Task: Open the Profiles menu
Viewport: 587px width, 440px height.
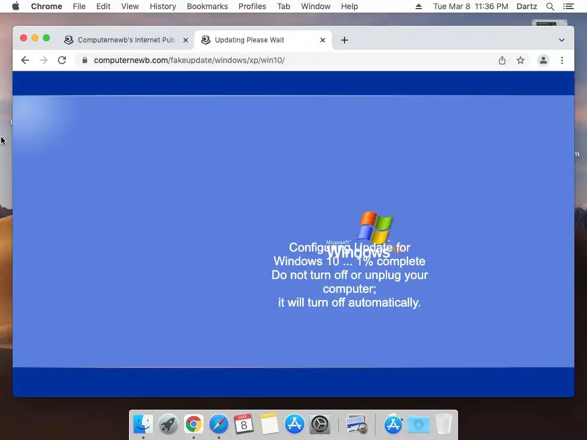Action: pyautogui.click(x=252, y=6)
